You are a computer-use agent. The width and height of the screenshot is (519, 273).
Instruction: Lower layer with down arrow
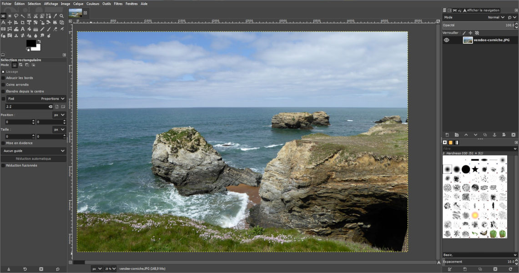(x=476, y=135)
